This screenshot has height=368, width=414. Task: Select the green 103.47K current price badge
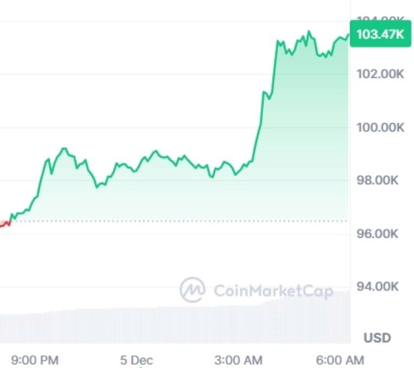pyautogui.click(x=380, y=34)
